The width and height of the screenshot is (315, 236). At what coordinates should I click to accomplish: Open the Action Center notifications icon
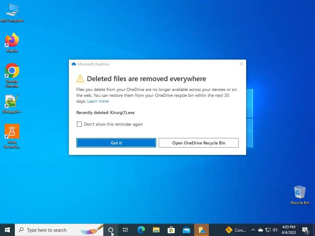tap(305, 230)
